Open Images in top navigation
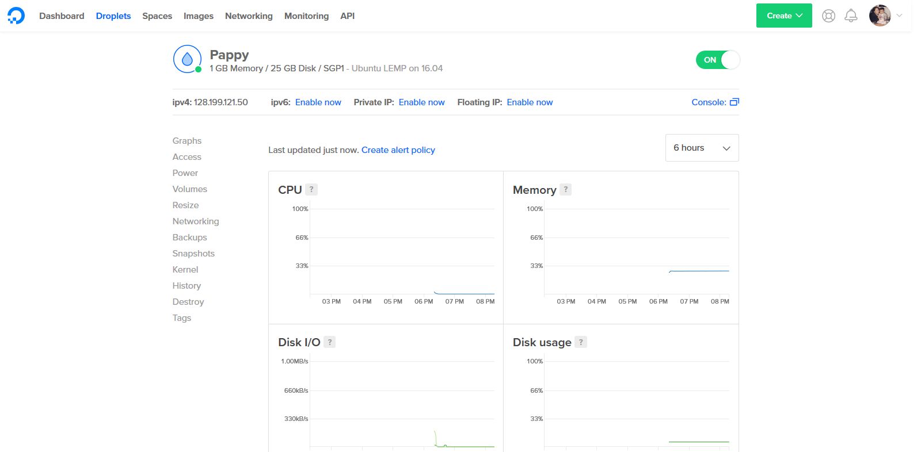Viewport: 921px width, 452px height. 199,16
